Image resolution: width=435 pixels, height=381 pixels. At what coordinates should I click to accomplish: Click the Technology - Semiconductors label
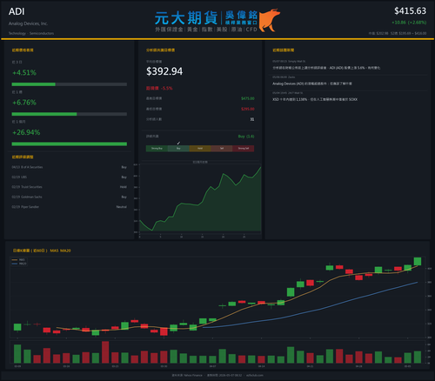tap(31, 33)
